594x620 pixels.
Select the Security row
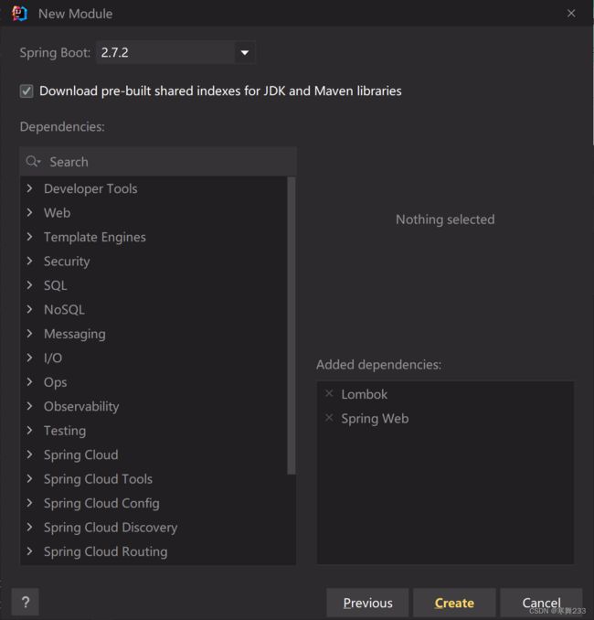(x=154, y=261)
